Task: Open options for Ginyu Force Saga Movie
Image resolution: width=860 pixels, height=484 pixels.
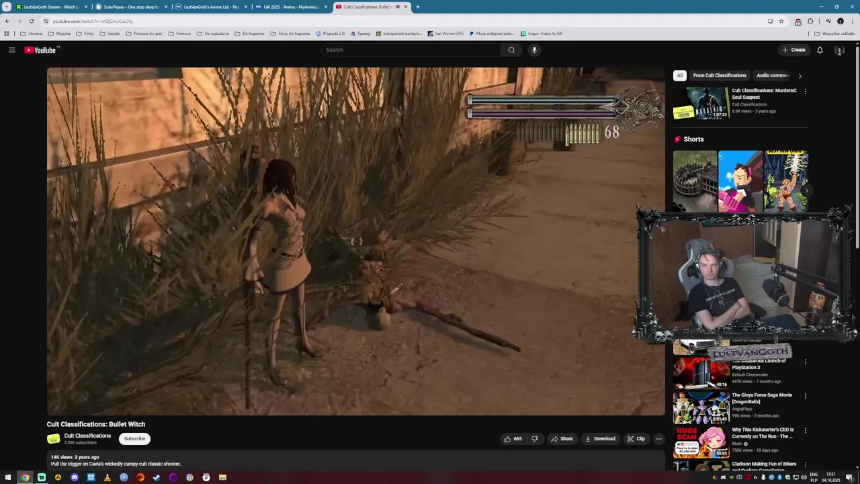Action: [805, 396]
